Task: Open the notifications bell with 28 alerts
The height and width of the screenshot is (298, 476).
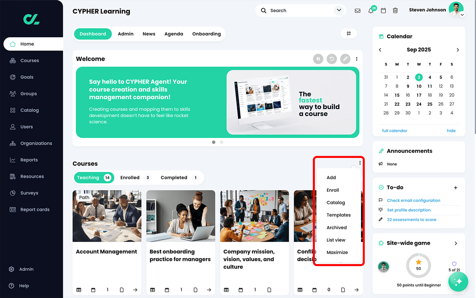Action: [370, 10]
